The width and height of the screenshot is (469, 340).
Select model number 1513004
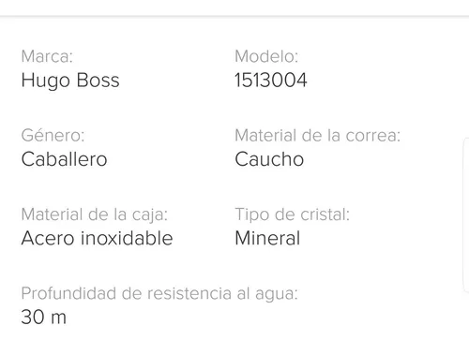click(x=271, y=80)
